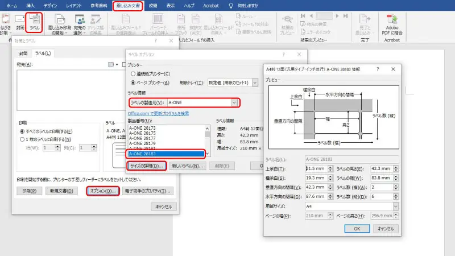Click the 宛先 address text area
The image size is (455, 256).
[72, 90]
